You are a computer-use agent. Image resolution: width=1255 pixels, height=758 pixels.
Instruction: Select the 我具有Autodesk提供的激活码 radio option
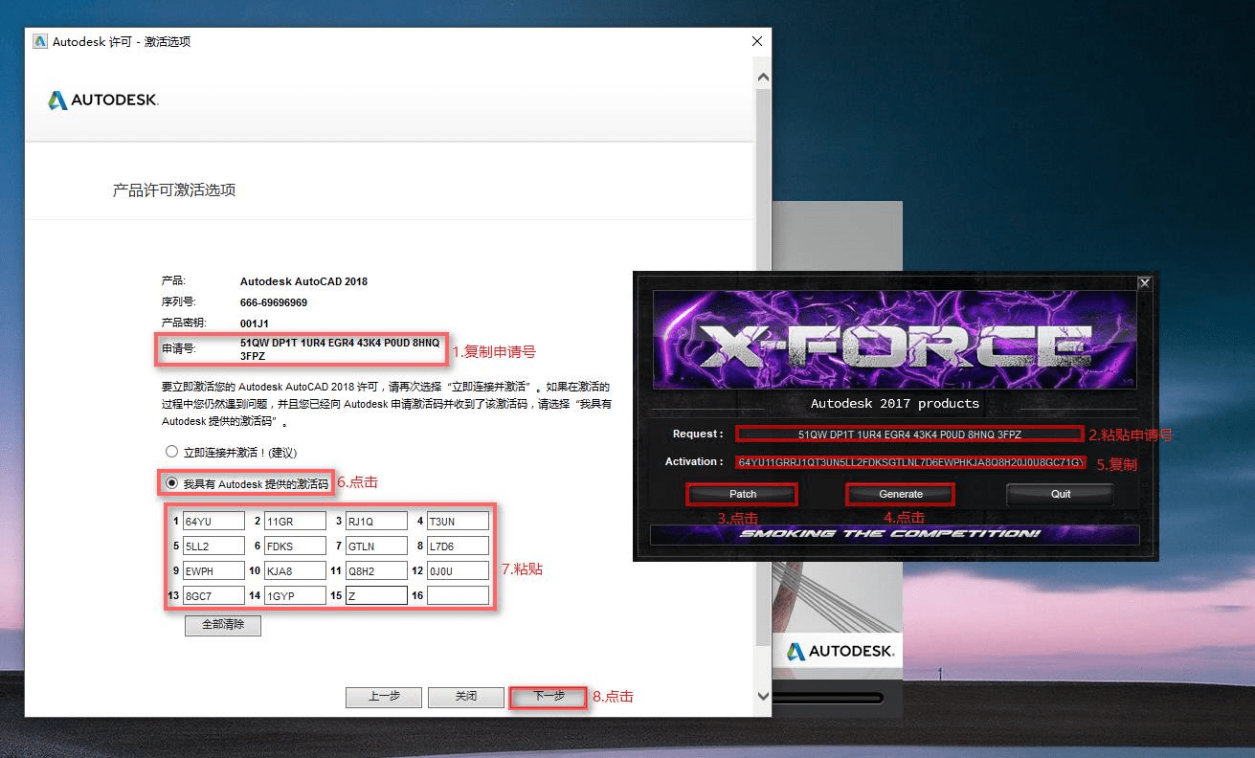tap(172, 482)
